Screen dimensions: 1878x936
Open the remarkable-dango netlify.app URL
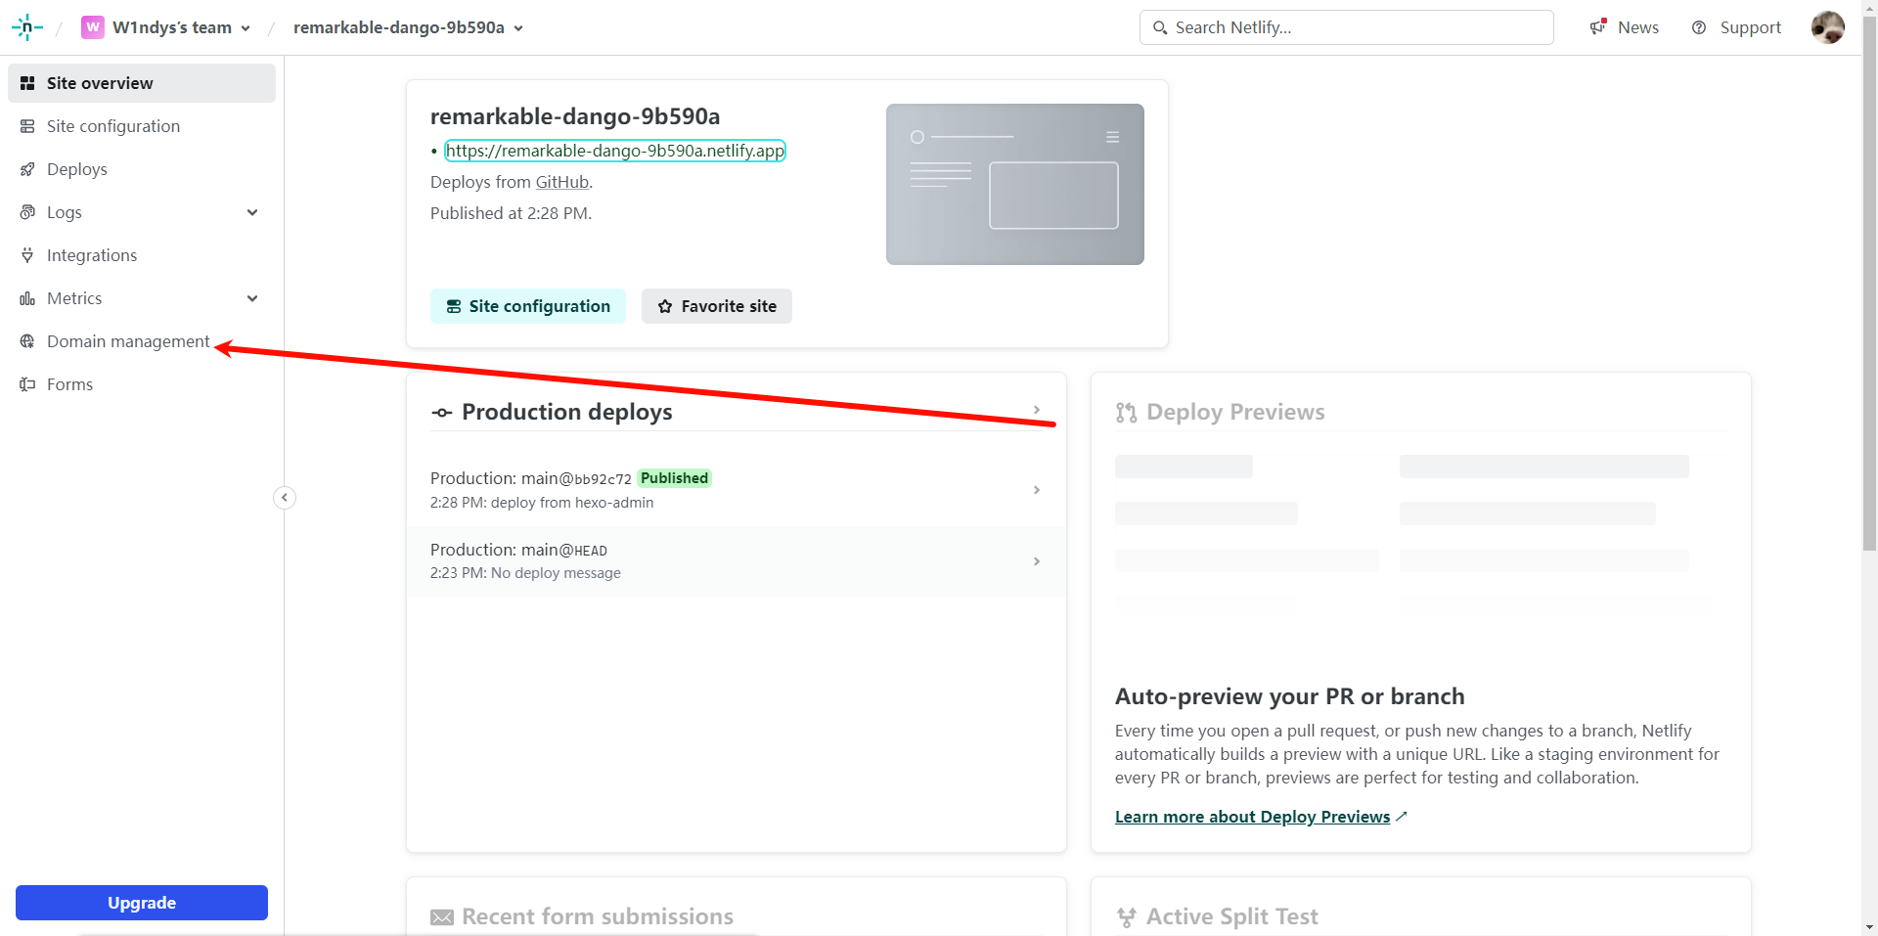click(615, 151)
